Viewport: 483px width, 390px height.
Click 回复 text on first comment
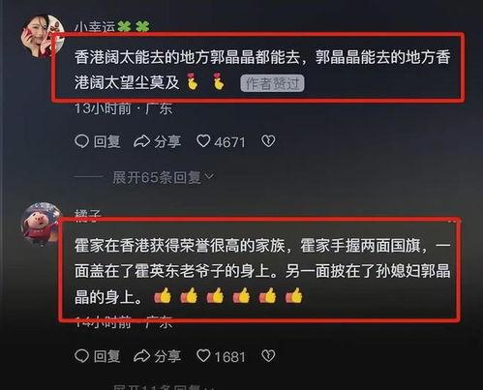[x=107, y=141]
